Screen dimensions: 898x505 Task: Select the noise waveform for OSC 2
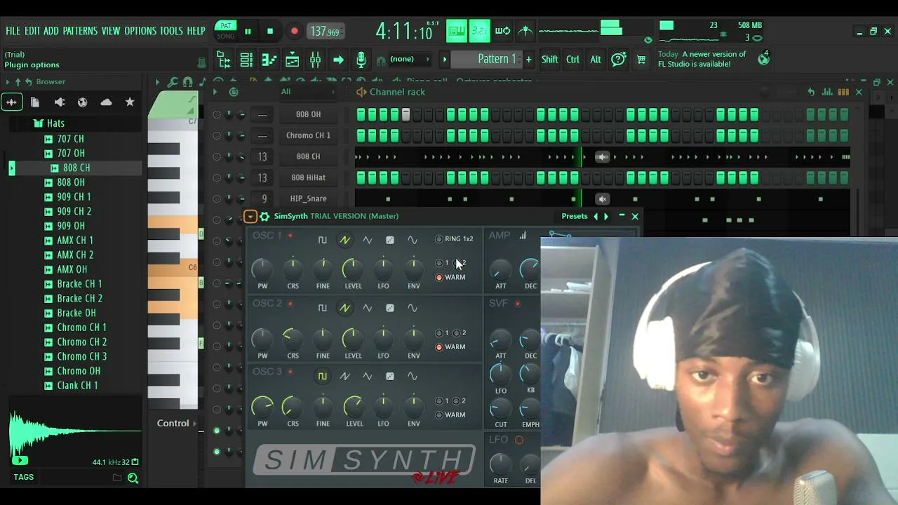[x=390, y=308]
